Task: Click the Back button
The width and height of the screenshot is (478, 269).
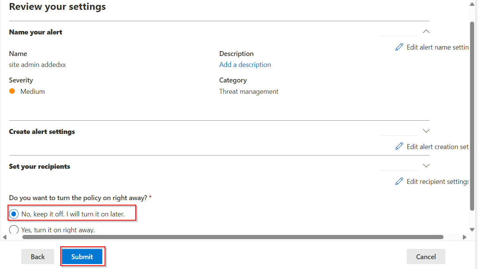Action: tap(38, 257)
